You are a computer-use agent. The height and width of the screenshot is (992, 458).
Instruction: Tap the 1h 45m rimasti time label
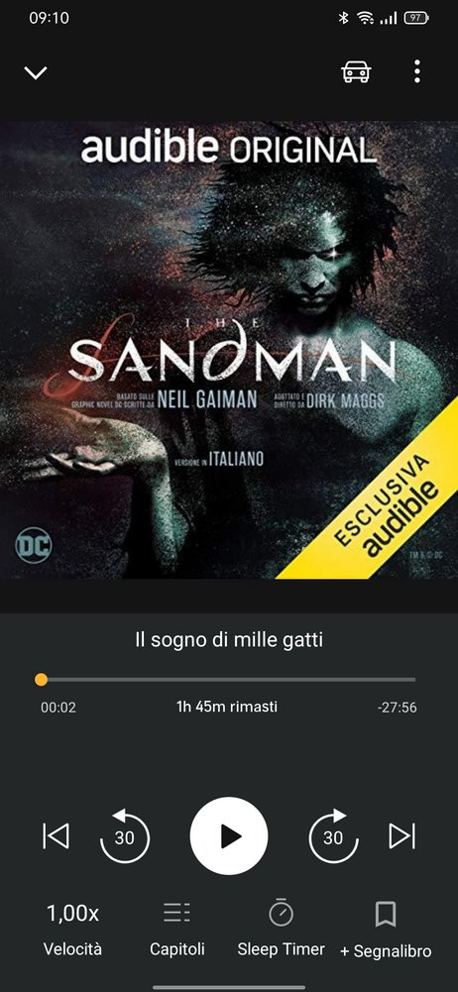point(226,707)
